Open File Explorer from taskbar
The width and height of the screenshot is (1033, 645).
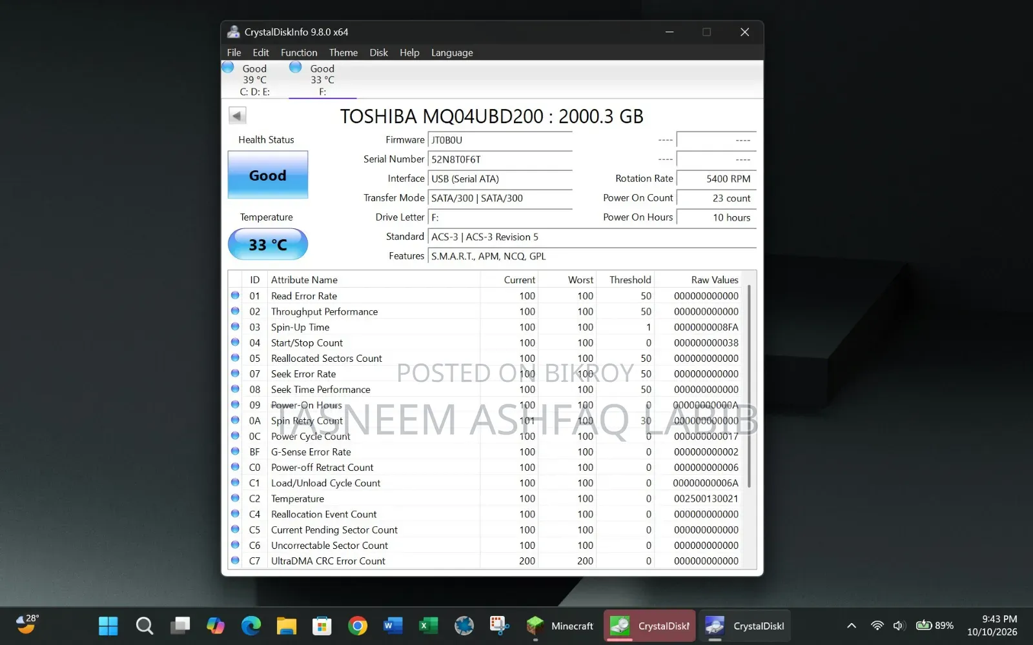tap(287, 626)
